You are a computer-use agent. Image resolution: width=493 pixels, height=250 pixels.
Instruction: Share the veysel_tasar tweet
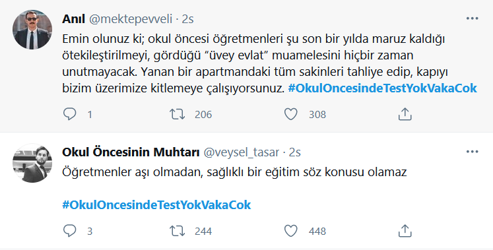click(405, 231)
